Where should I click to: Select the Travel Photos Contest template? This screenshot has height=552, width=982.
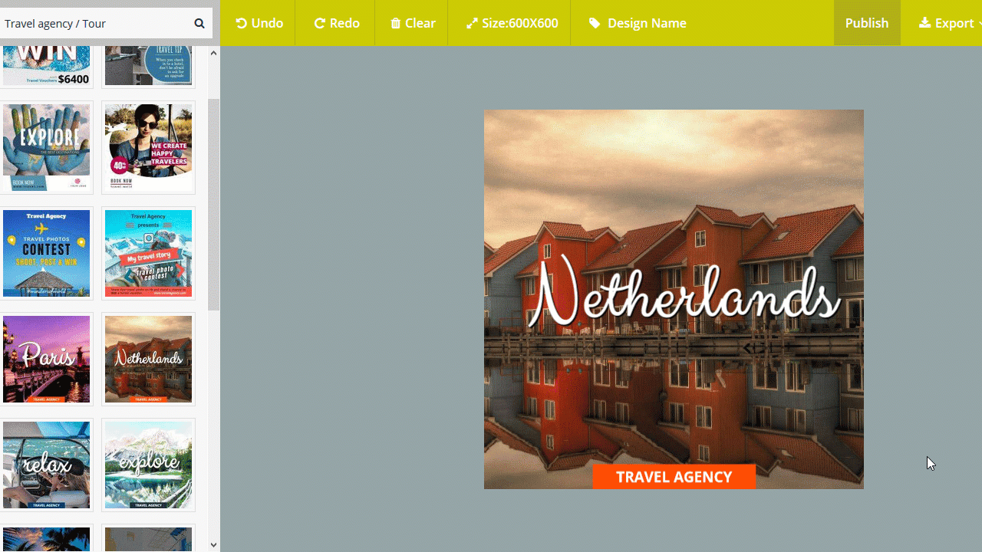coord(46,253)
